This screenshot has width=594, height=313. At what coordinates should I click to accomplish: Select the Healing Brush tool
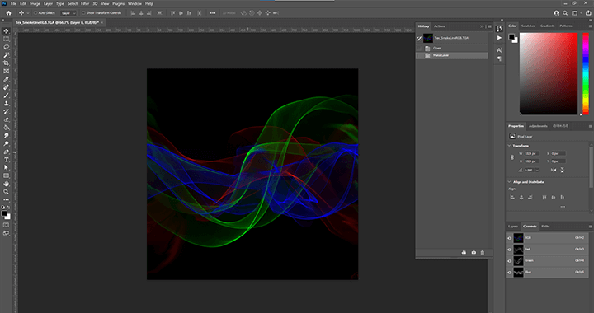tap(6, 87)
